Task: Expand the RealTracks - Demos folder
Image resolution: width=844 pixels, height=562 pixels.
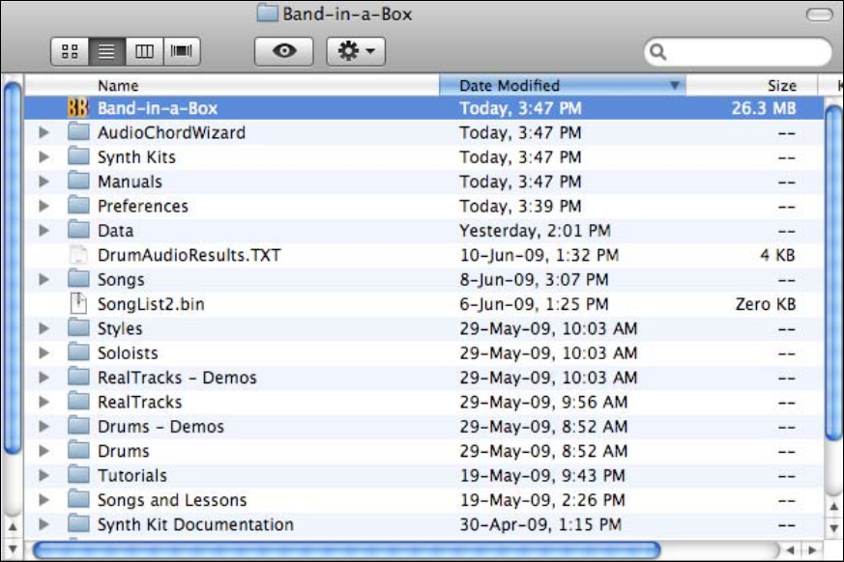Action: pyautogui.click(x=44, y=378)
